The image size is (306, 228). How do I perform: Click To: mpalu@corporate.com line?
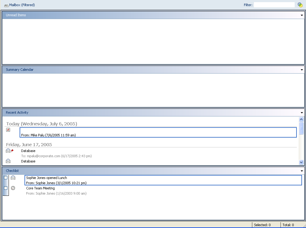56,156
